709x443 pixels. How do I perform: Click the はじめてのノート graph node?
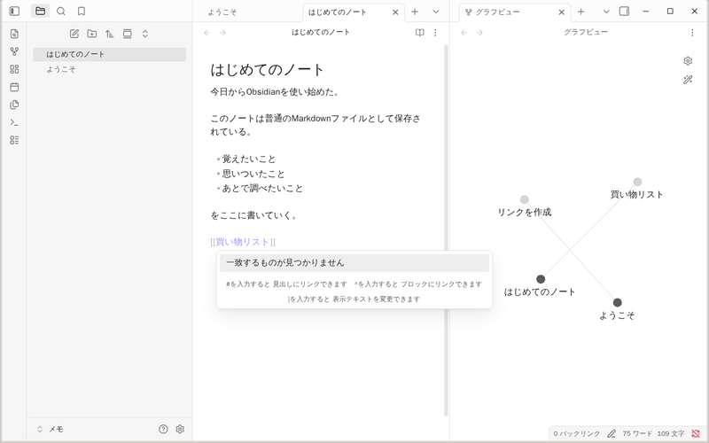point(541,279)
